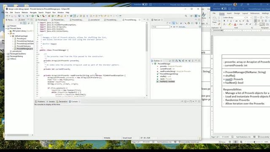Open the Home tab in Word ribbon
Image resolution: width=270 pixels, height=152 pixels.
coord(222,13)
